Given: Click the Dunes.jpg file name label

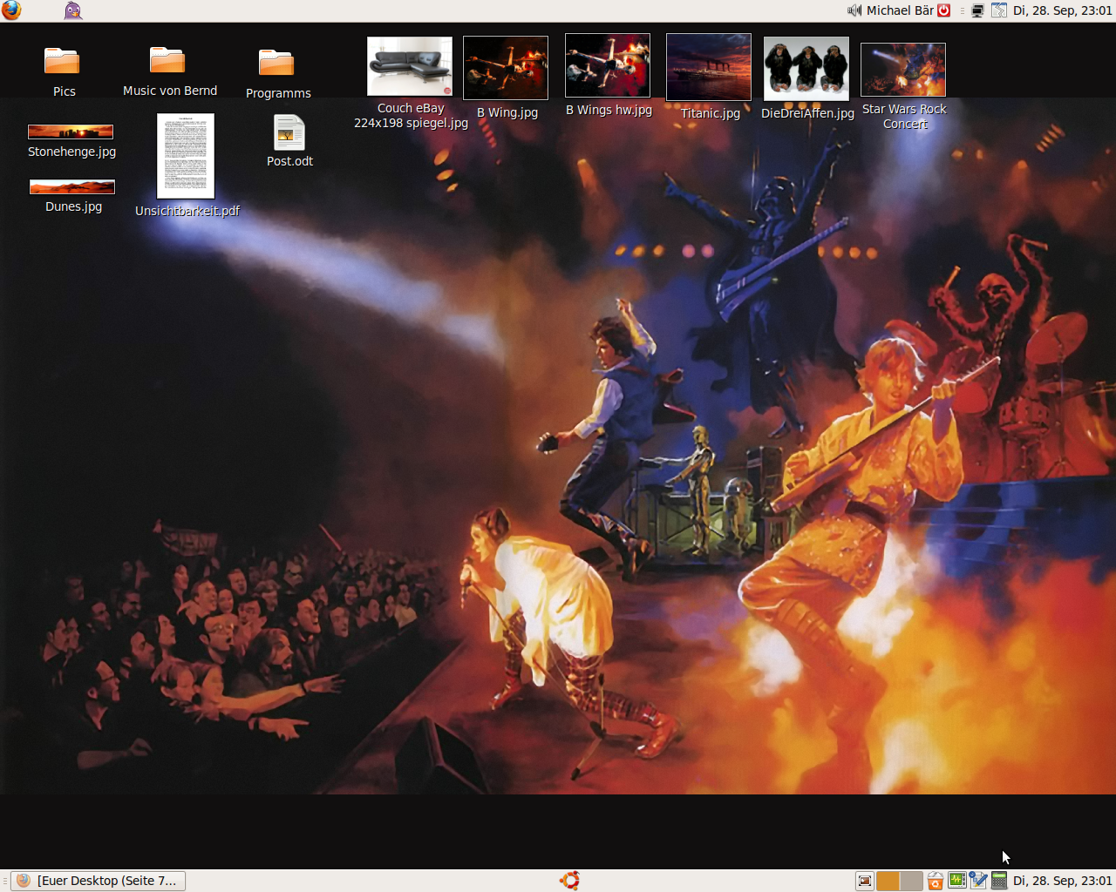Looking at the screenshot, I should pos(73,206).
